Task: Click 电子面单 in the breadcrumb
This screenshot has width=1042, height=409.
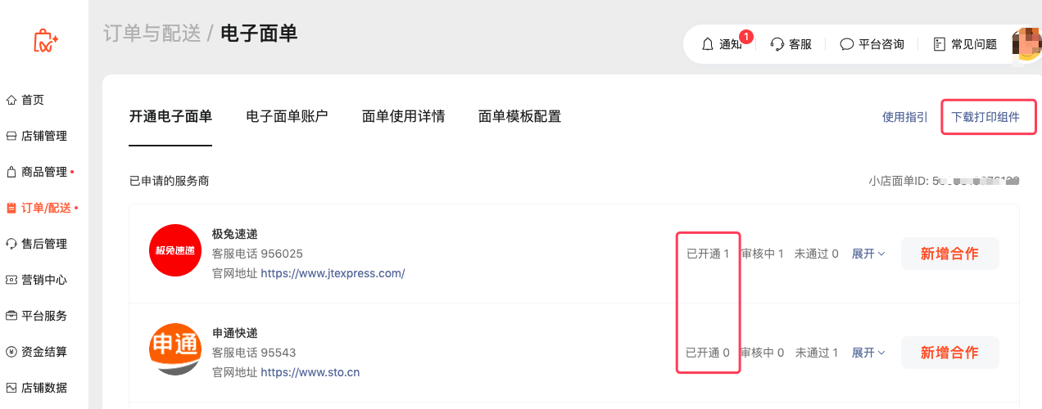Action: 259,34
